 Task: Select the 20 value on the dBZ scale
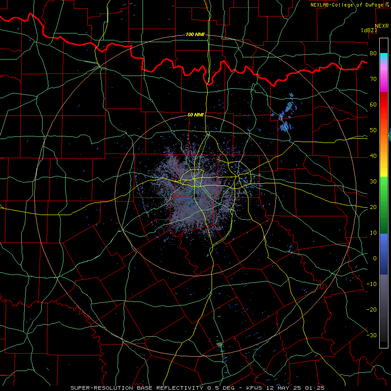pyautogui.click(x=373, y=207)
